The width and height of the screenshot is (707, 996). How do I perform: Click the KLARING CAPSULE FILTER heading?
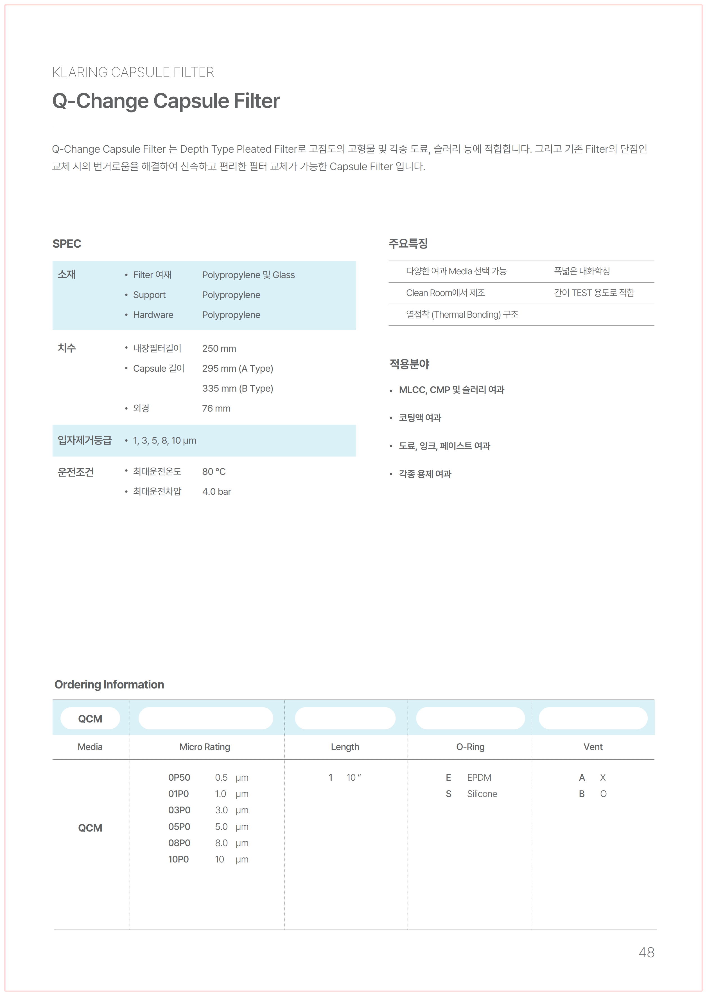133,72
